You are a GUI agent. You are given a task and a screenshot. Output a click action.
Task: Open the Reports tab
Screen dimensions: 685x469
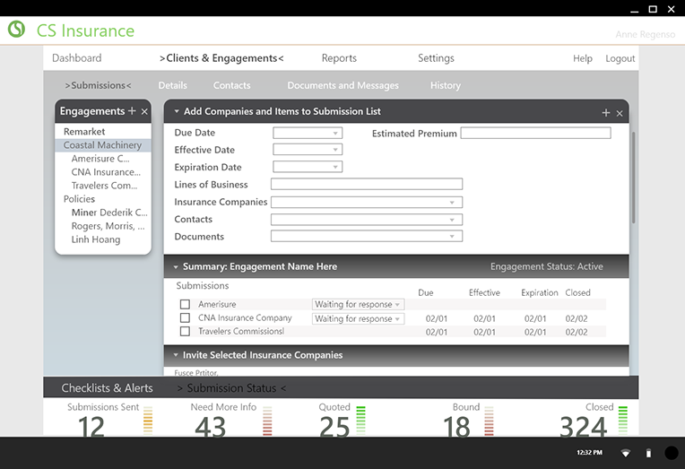[x=339, y=58]
